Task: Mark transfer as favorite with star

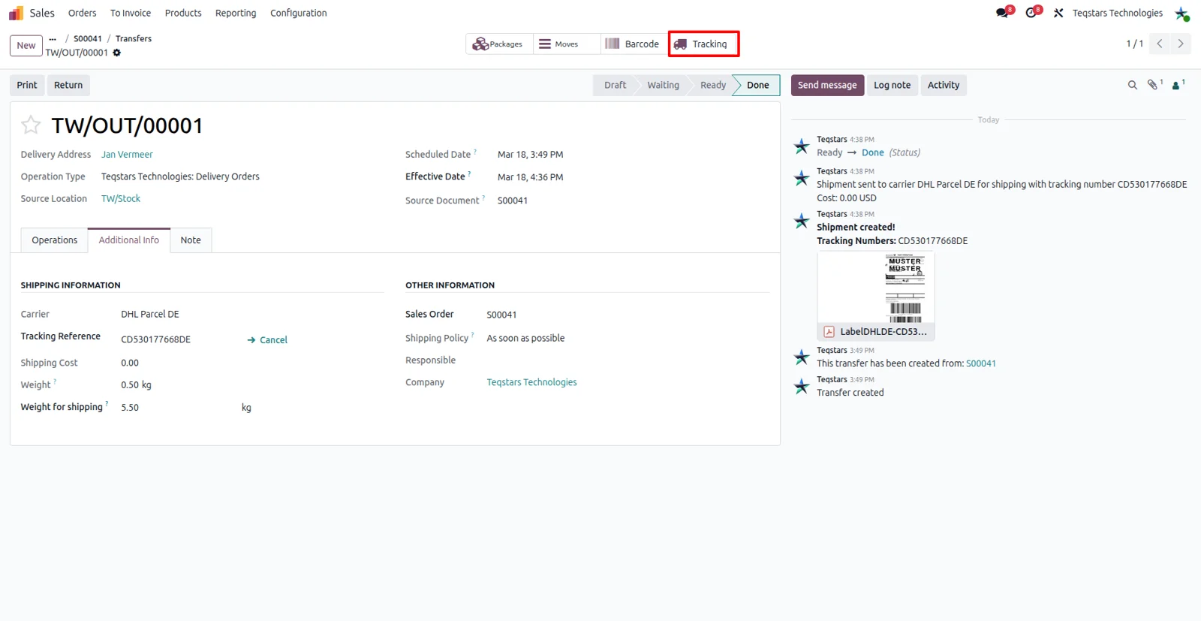Action: (31, 125)
